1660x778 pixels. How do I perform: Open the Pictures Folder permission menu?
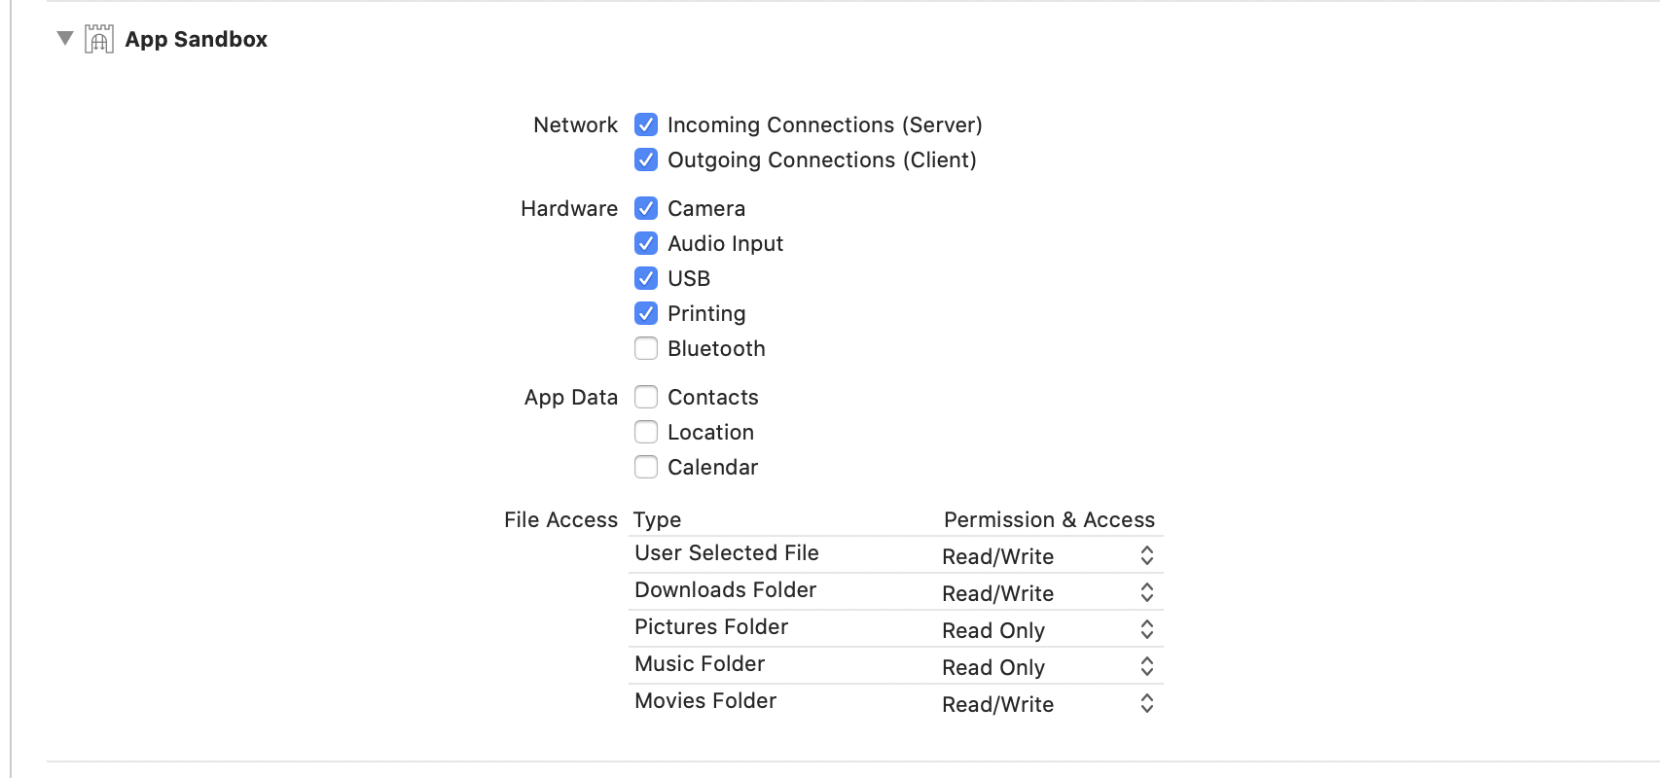pyautogui.click(x=1146, y=629)
